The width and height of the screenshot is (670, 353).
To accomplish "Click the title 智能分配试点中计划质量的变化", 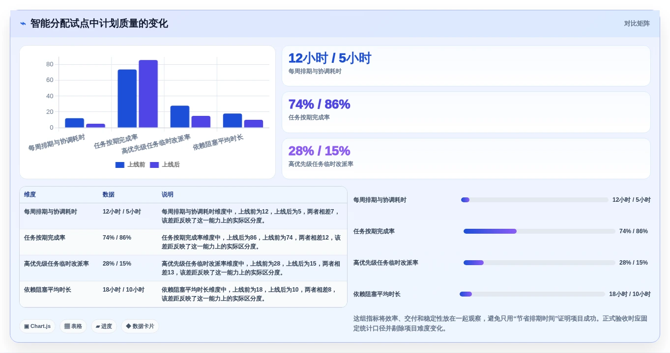I will click(x=99, y=24).
